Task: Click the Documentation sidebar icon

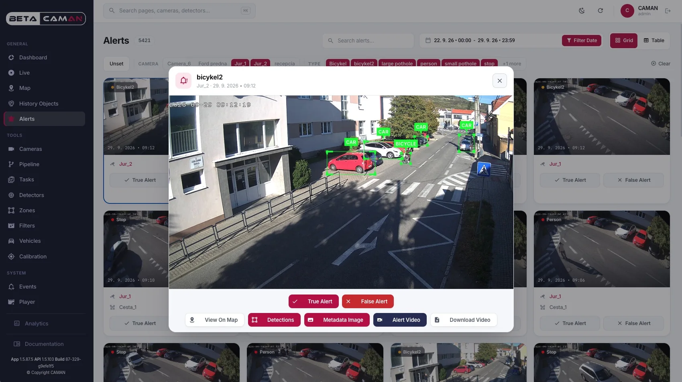Action: (17, 344)
